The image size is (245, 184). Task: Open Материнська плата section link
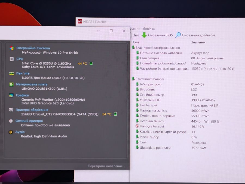point(32,85)
